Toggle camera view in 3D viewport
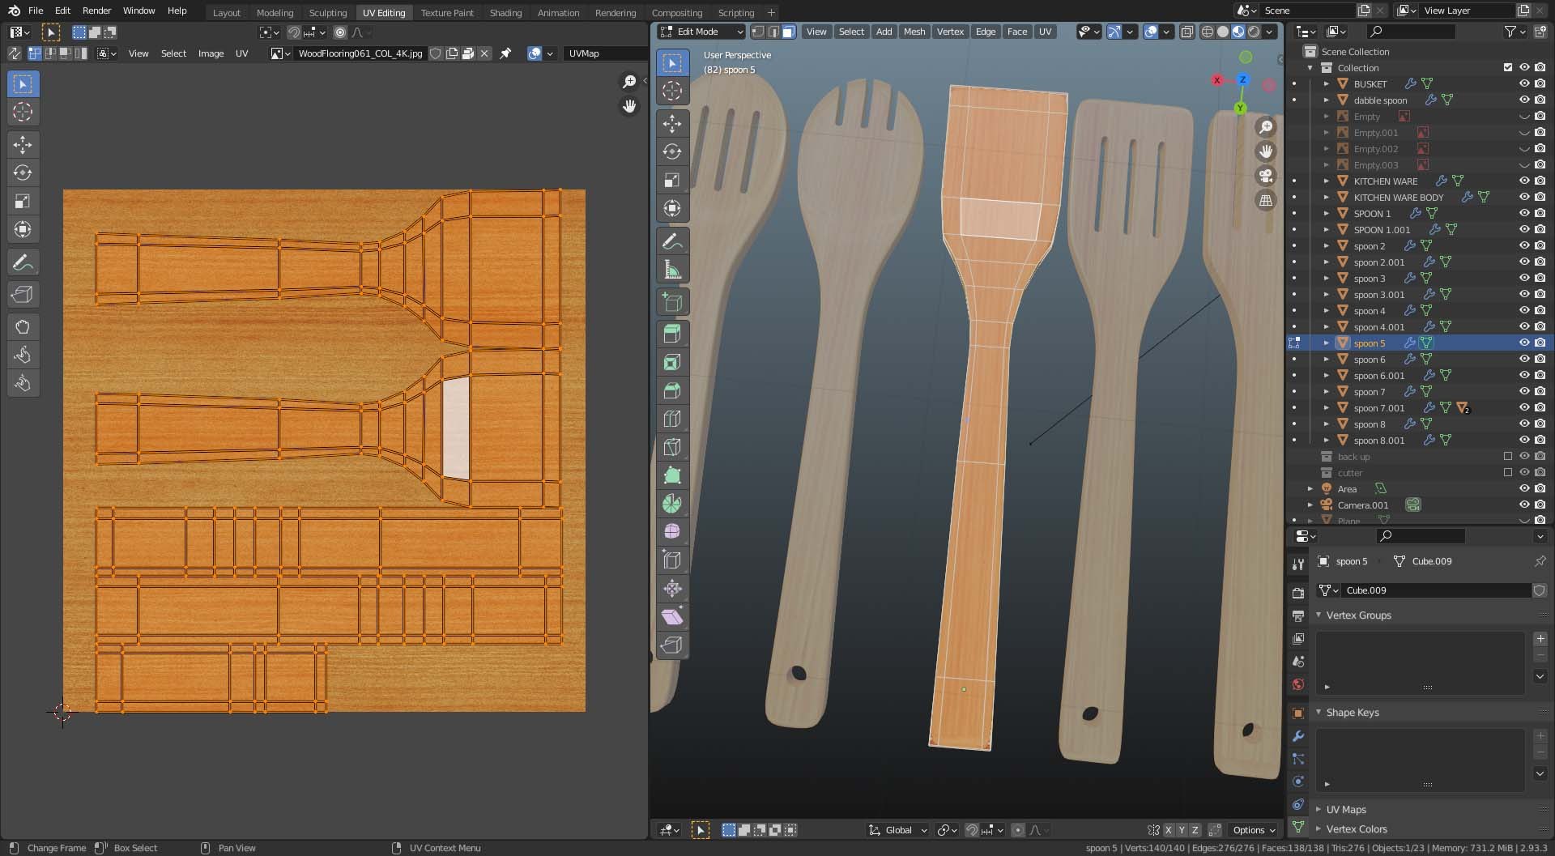Viewport: 1555px width, 856px height. (1266, 176)
